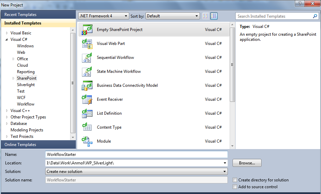Screen dimensions: 321x194
Task: Click the category tree scroll up arrow
Action: 73,30
